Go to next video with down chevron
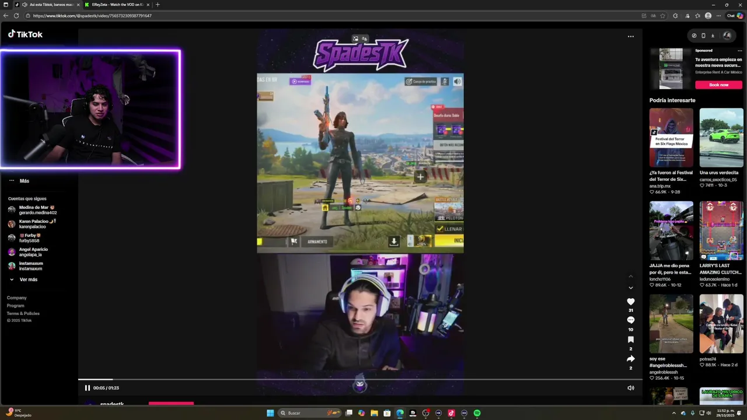The width and height of the screenshot is (747, 420). (630, 288)
